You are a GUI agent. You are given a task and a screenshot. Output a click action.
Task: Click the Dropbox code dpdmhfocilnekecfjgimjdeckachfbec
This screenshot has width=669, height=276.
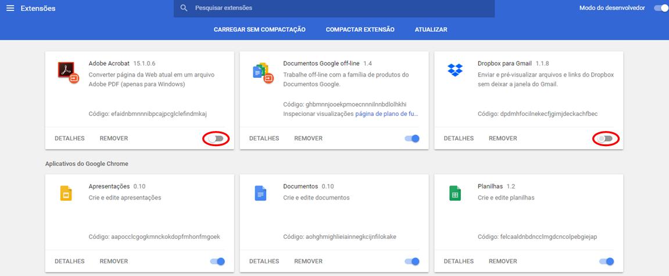click(x=549, y=114)
